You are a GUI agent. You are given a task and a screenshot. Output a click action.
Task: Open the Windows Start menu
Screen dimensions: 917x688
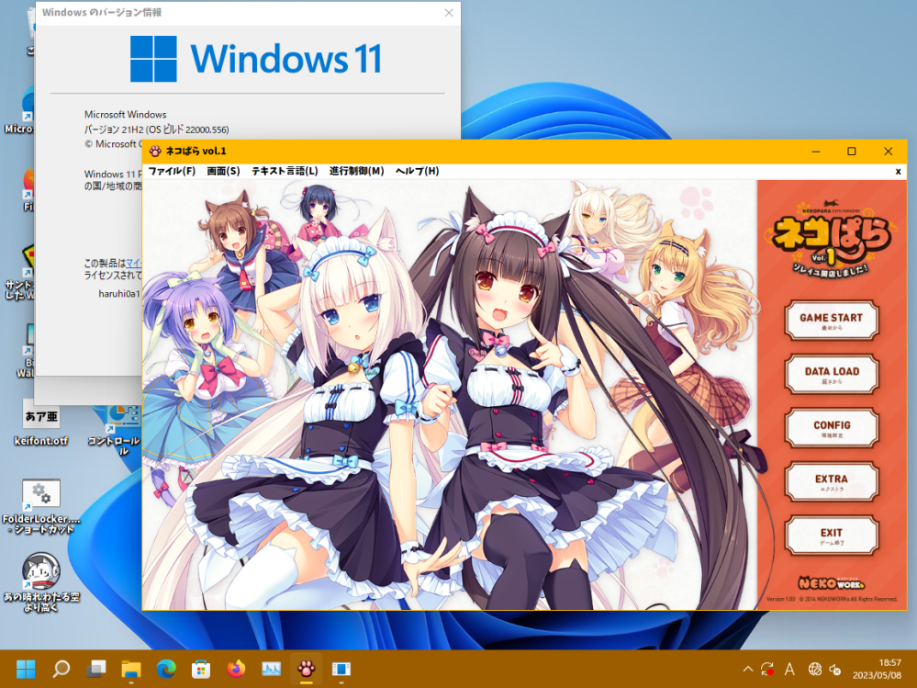tap(26, 669)
